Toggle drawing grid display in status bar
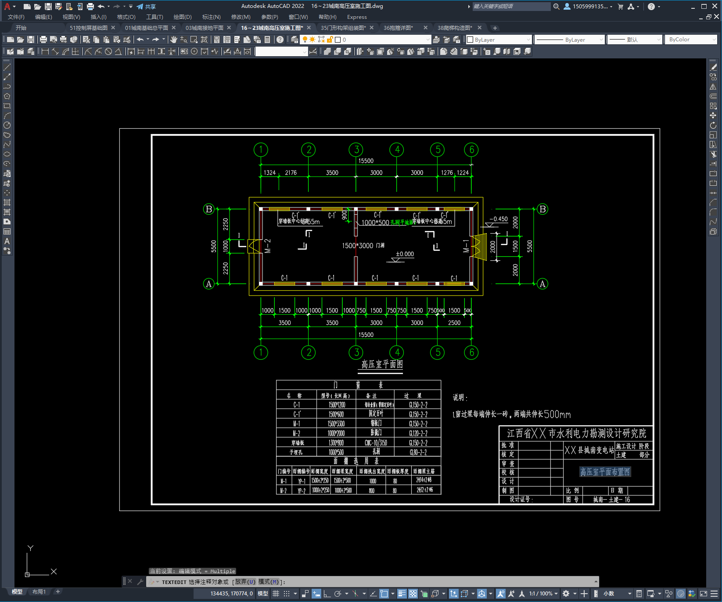Viewport: 722px width, 602px height. coord(276,594)
